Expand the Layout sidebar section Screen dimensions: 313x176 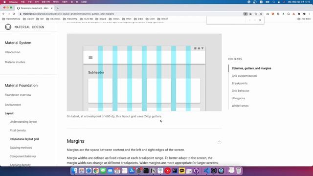[x=9, y=113]
